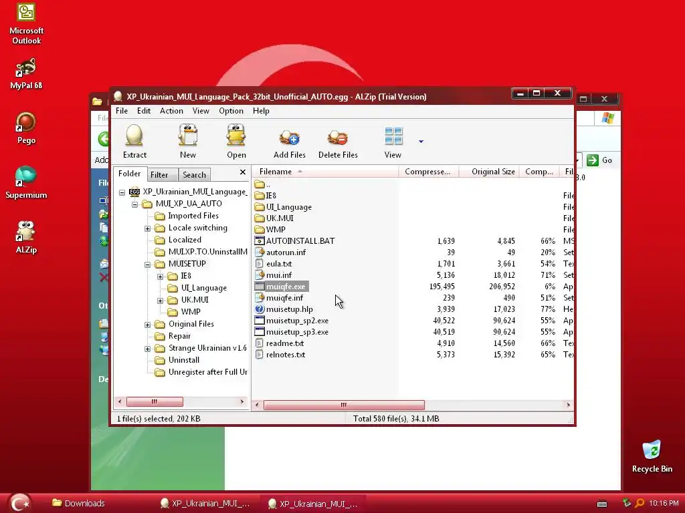Select the Localized tree folder

click(185, 240)
